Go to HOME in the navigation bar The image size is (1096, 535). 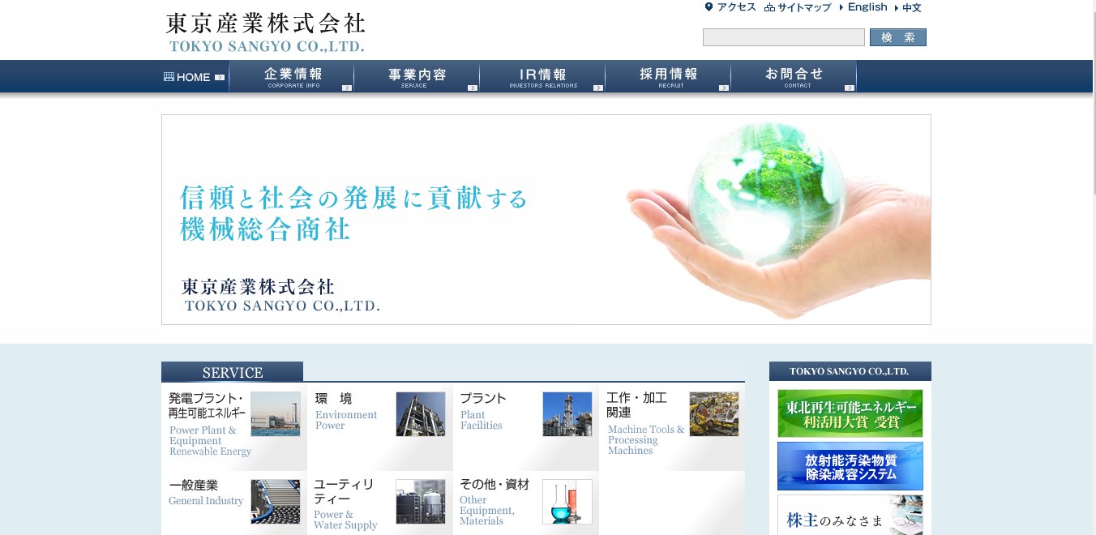tap(195, 77)
